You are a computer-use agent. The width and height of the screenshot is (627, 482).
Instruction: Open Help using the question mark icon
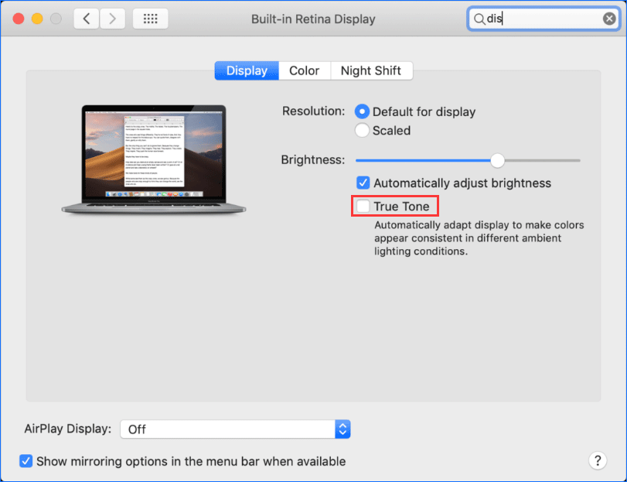pos(598,460)
